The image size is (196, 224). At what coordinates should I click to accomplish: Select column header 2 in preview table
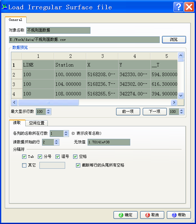70,56
